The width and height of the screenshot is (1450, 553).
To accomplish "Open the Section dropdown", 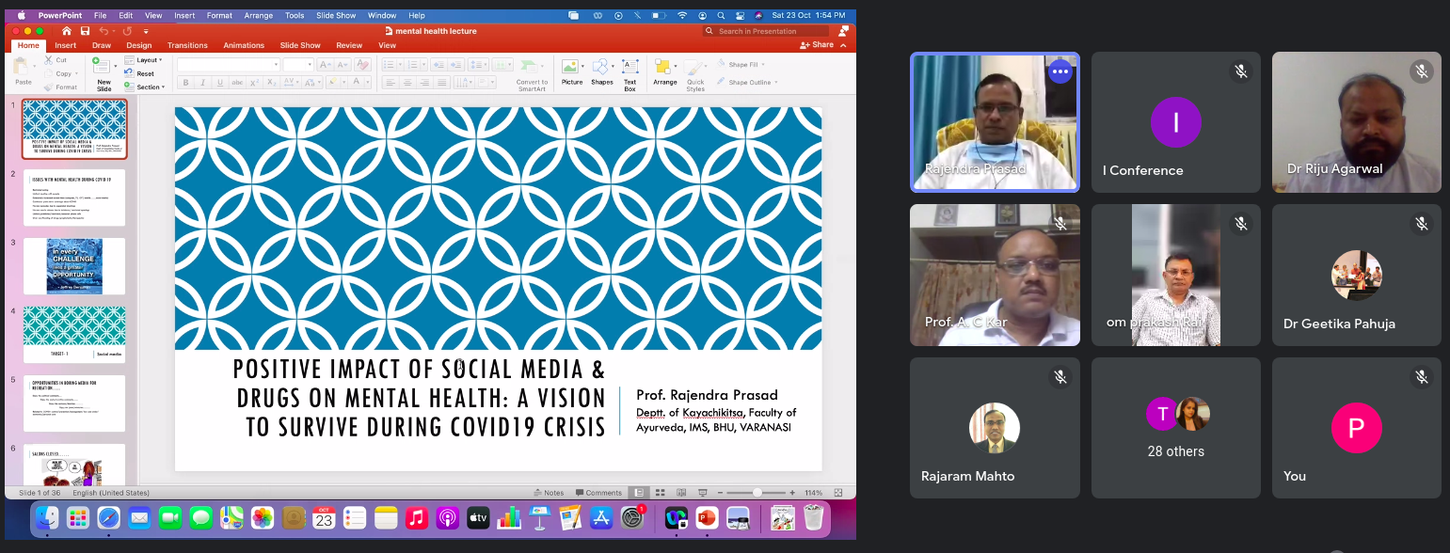I will (145, 87).
